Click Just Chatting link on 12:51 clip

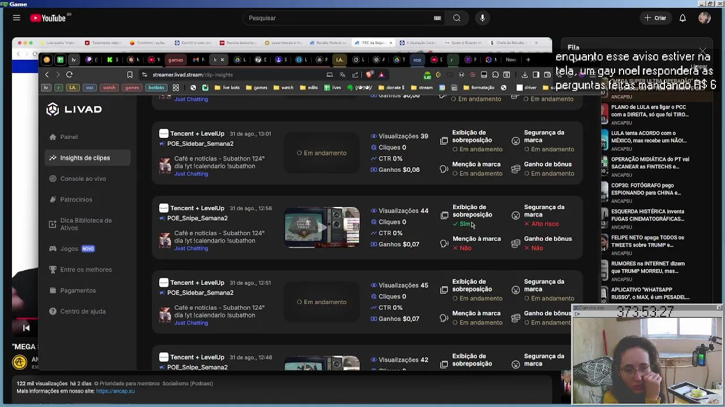191,323
